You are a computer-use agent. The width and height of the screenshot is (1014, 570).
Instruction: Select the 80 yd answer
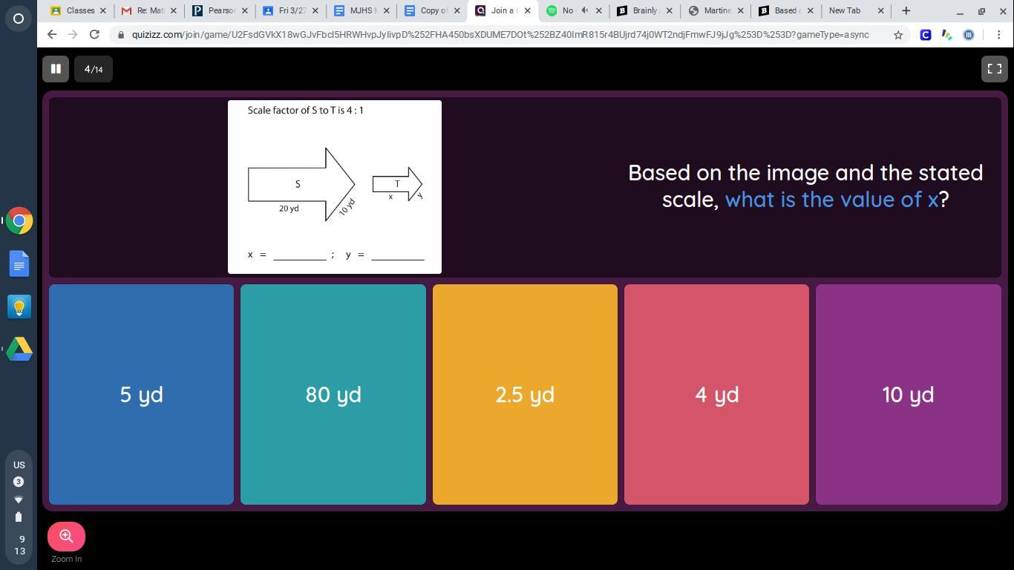[x=333, y=394]
